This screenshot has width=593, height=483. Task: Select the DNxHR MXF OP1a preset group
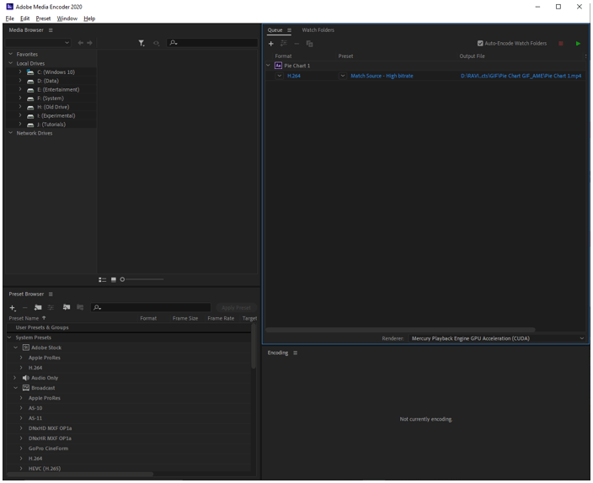click(x=50, y=438)
